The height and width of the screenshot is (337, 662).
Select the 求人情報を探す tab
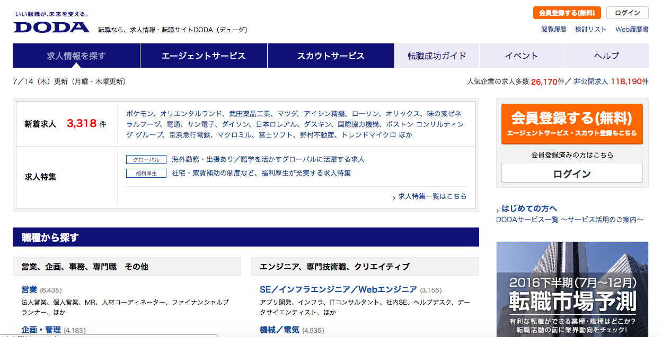tap(76, 56)
